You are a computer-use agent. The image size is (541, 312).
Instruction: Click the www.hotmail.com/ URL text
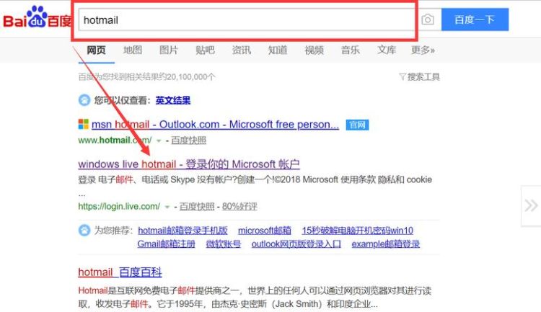pyautogui.click(x=115, y=141)
